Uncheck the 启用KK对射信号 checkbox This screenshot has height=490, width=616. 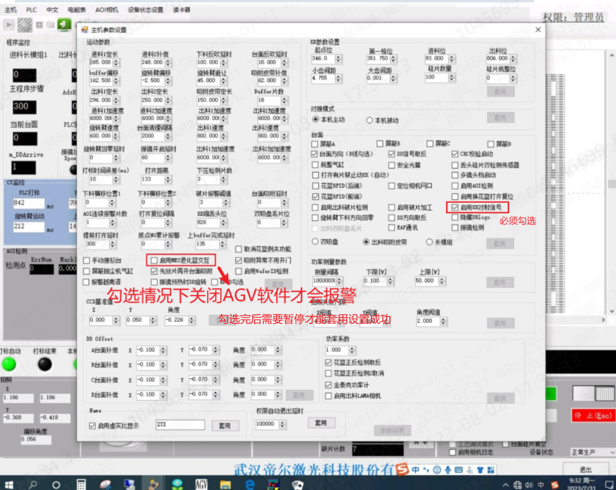455,207
